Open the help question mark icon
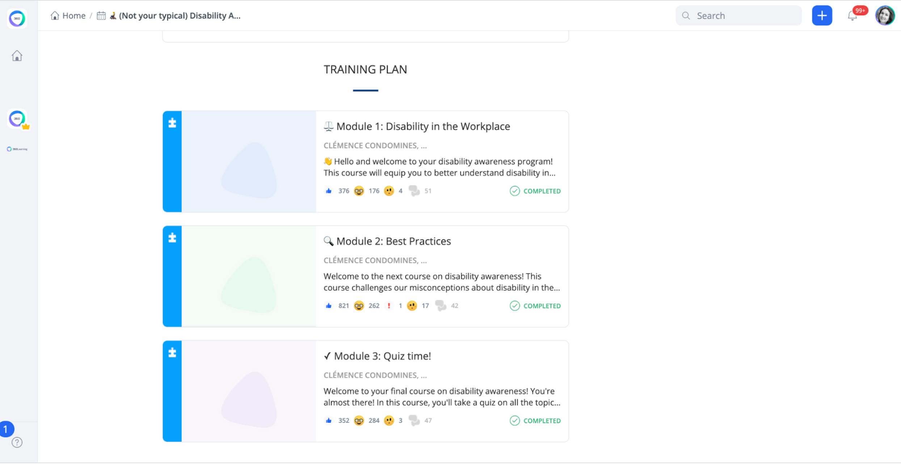The width and height of the screenshot is (901, 467). (x=17, y=442)
